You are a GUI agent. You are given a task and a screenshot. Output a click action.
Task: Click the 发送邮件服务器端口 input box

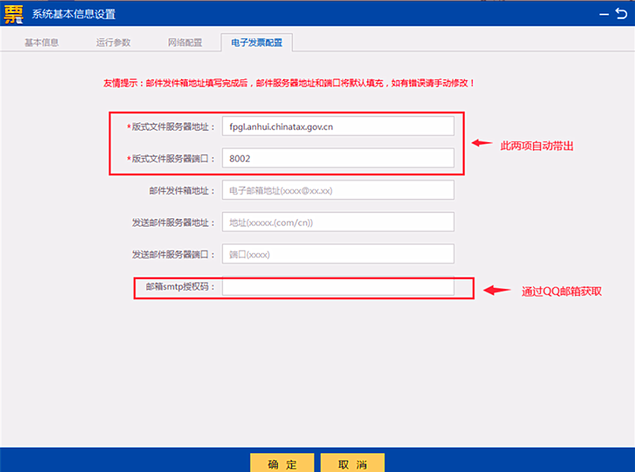(x=338, y=254)
